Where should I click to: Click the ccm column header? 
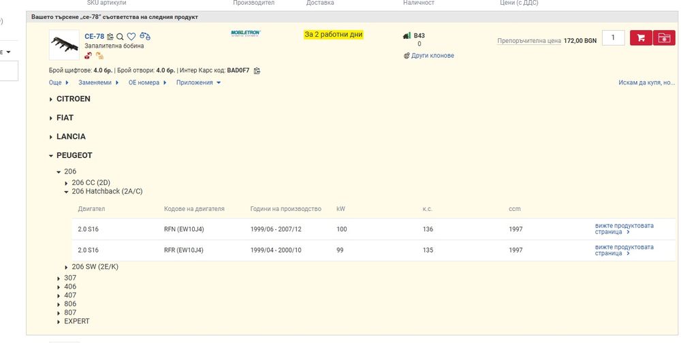[x=515, y=209]
